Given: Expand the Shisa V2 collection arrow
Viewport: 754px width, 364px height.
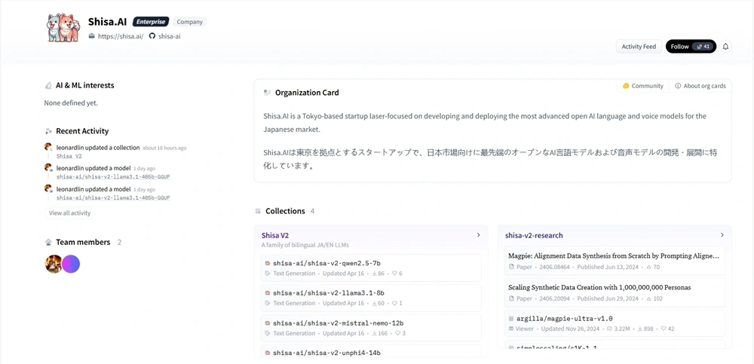Looking at the screenshot, I should [x=478, y=235].
